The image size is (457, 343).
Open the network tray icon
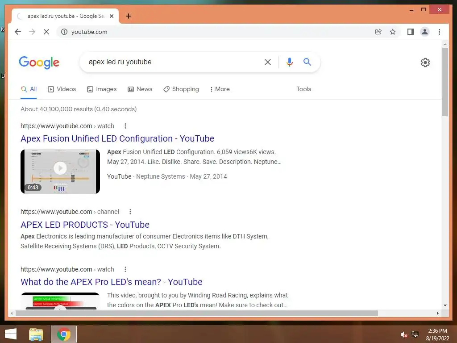[x=415, y=335]
